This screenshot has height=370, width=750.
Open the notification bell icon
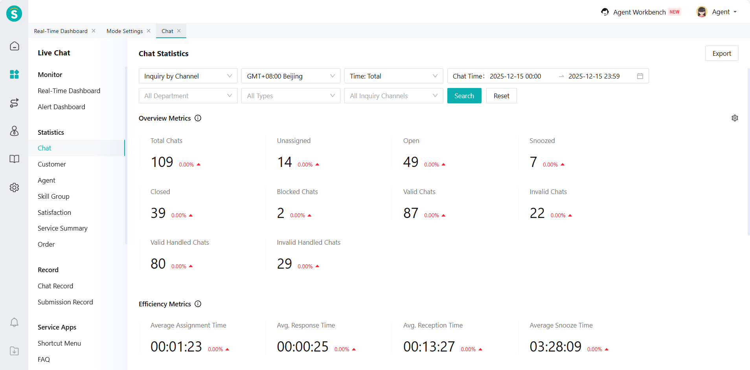tap(14, 322)
